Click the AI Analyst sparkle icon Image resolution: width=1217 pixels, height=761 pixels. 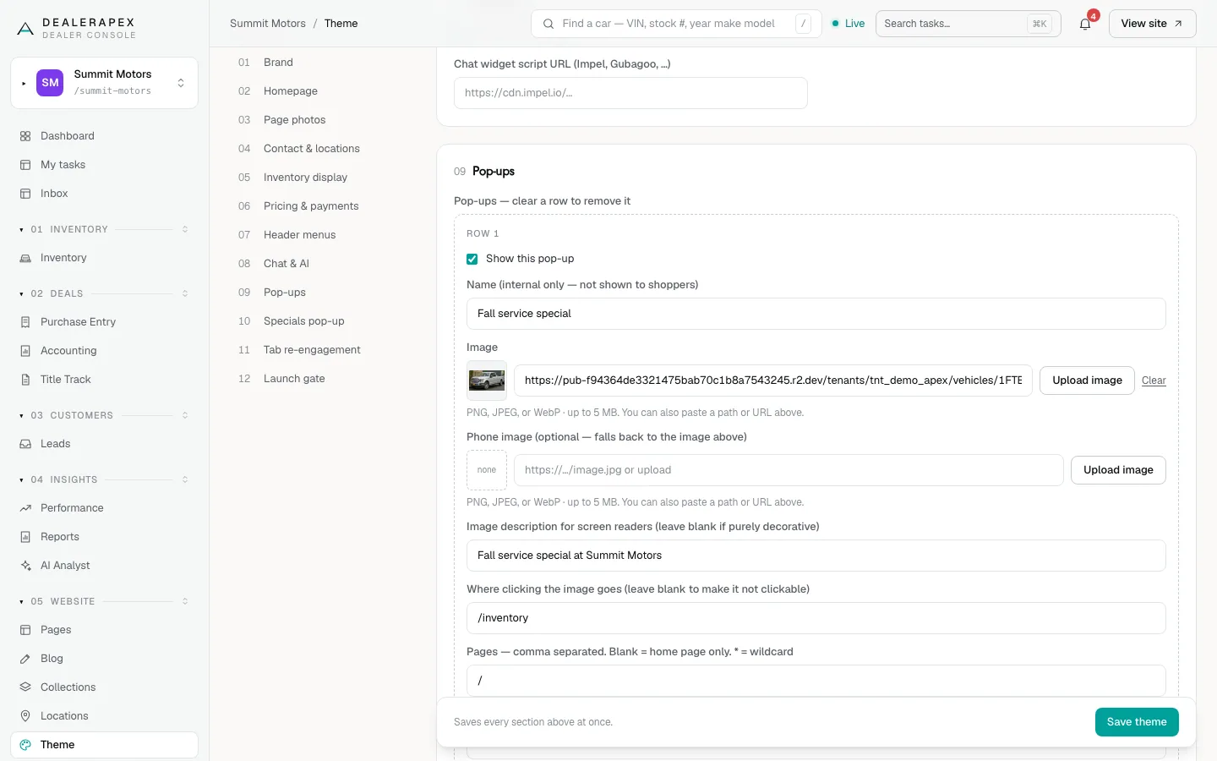tap(25, 566)
